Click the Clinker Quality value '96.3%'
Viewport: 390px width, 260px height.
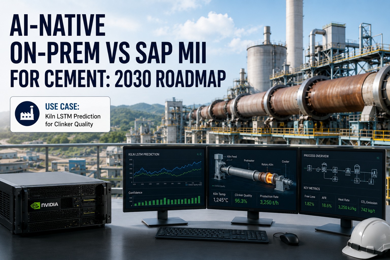[x=241, y=201]
